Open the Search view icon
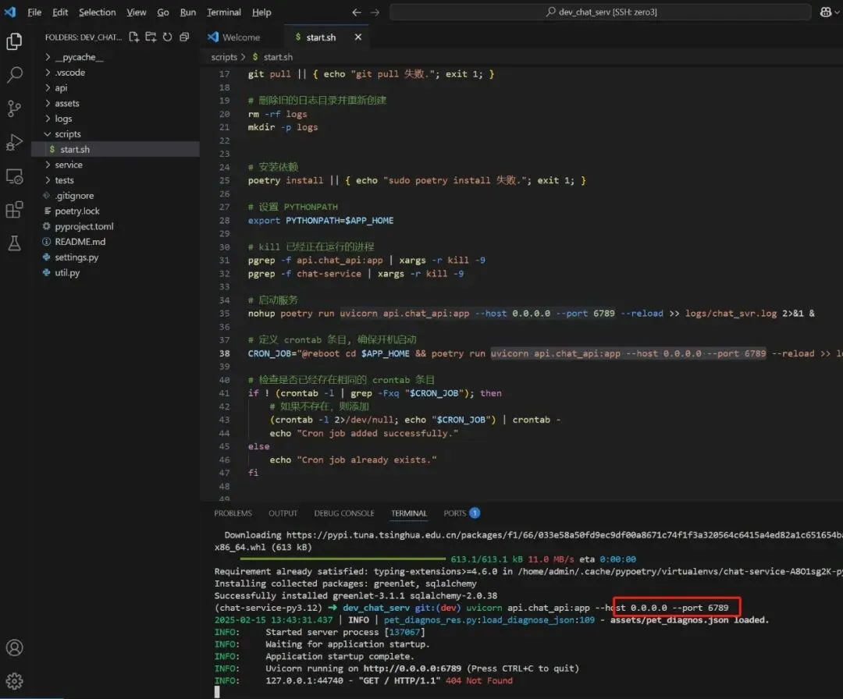Viewport: 843px width, 699px height. click(15, 75)
